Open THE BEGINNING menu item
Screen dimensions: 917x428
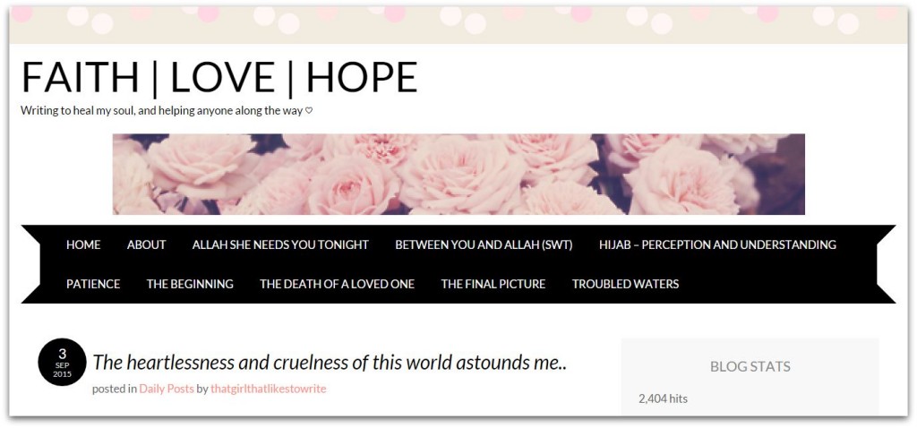coord(190,284)
